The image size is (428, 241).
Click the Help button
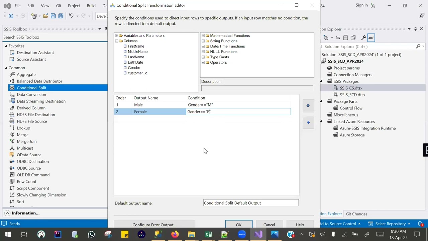(x=300, y=224)
